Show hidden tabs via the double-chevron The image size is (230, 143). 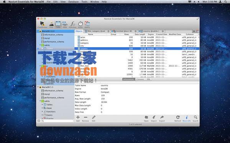[x=194, y=31]
